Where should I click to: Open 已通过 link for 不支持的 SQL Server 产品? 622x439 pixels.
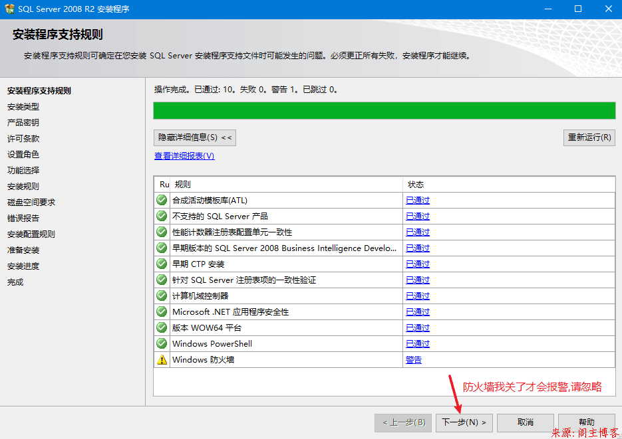[x=418, y=216]
